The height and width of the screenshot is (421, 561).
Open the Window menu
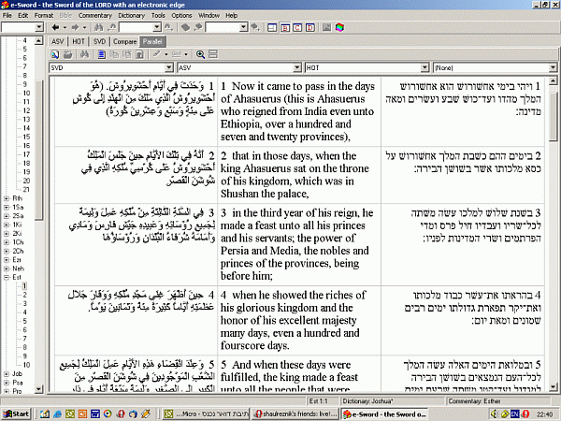coord(209,15)
